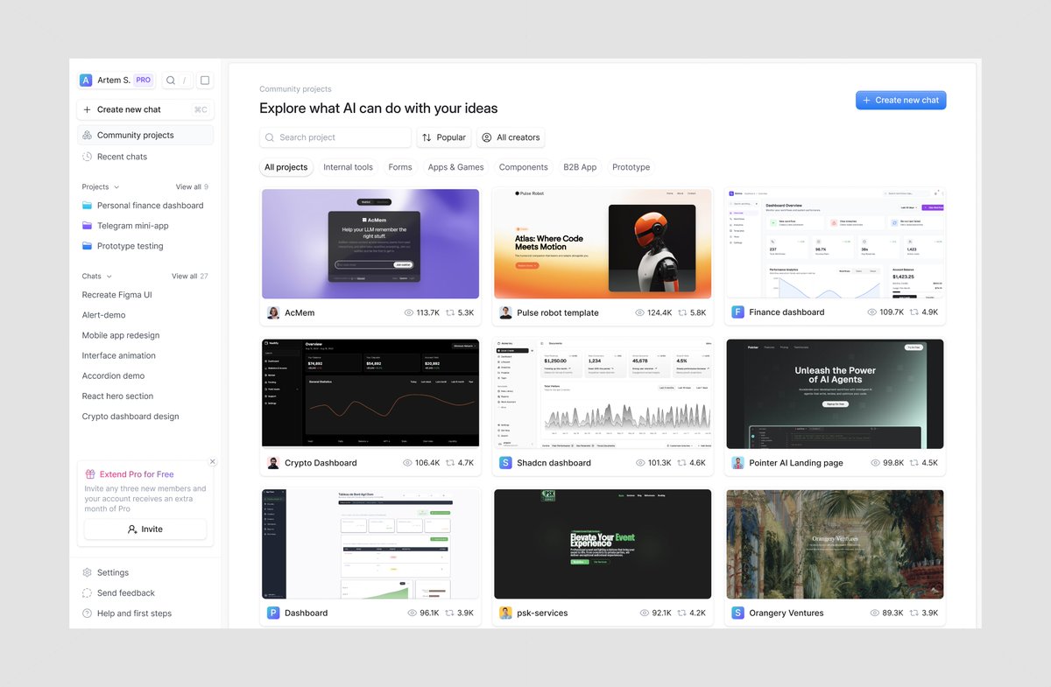Click Crypto Dashboard creator avatar

273,463
